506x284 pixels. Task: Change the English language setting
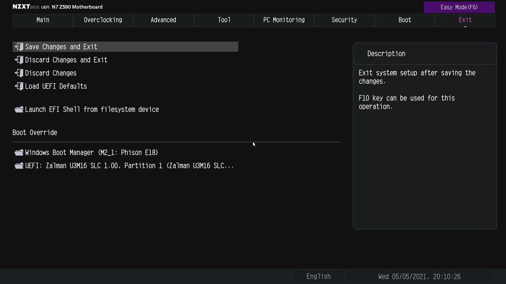(319, 277)
